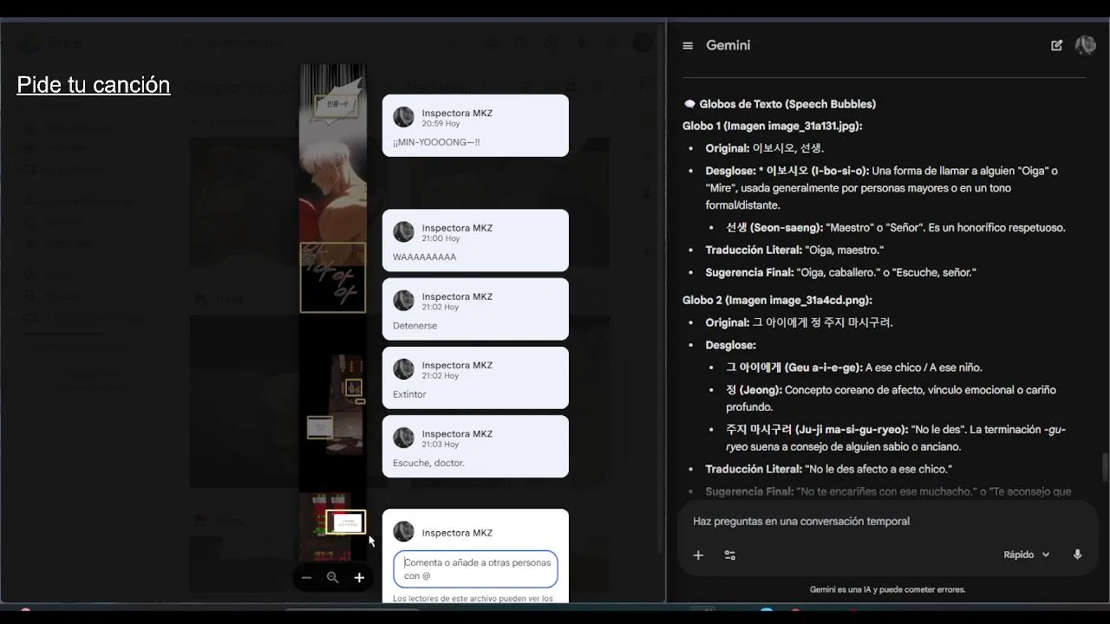Click the avatar on the Detenerse comment
This screenshot has width=1110, height=624.
click(x=403, y=301)
